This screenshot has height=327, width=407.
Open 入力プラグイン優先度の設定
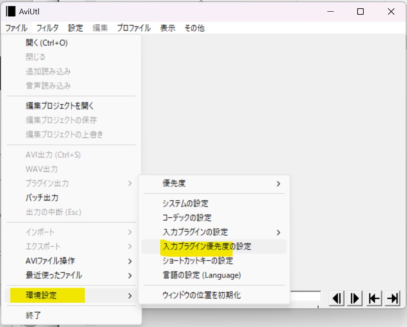214,246
